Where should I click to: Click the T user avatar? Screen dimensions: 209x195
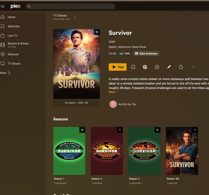[x=113, y=104]
